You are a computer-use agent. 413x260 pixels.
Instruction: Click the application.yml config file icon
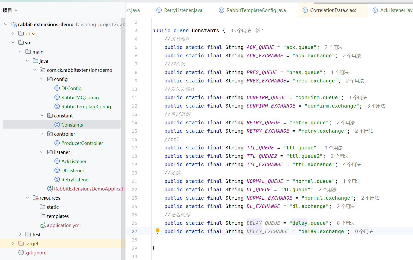(43, 225)
